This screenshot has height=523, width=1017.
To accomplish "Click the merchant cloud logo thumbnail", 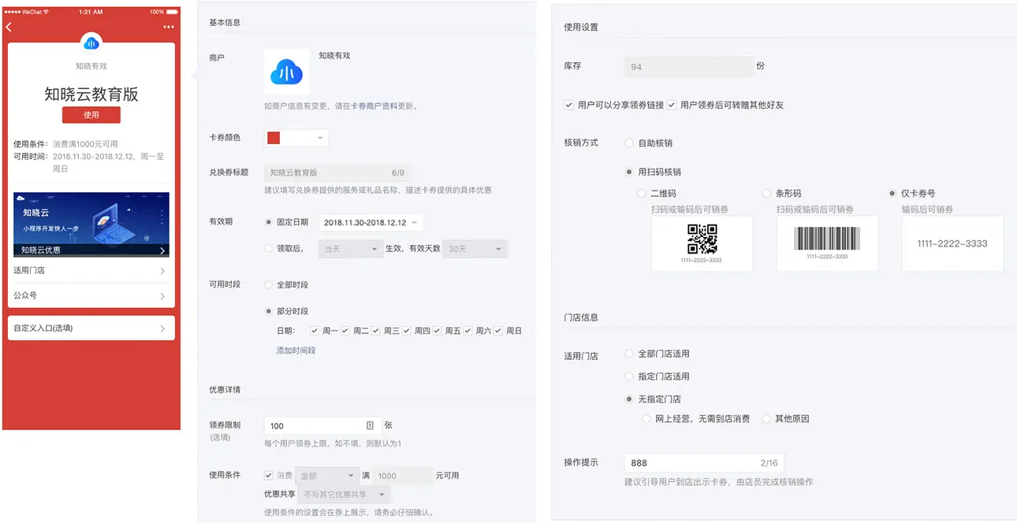I will coord(286,72).
